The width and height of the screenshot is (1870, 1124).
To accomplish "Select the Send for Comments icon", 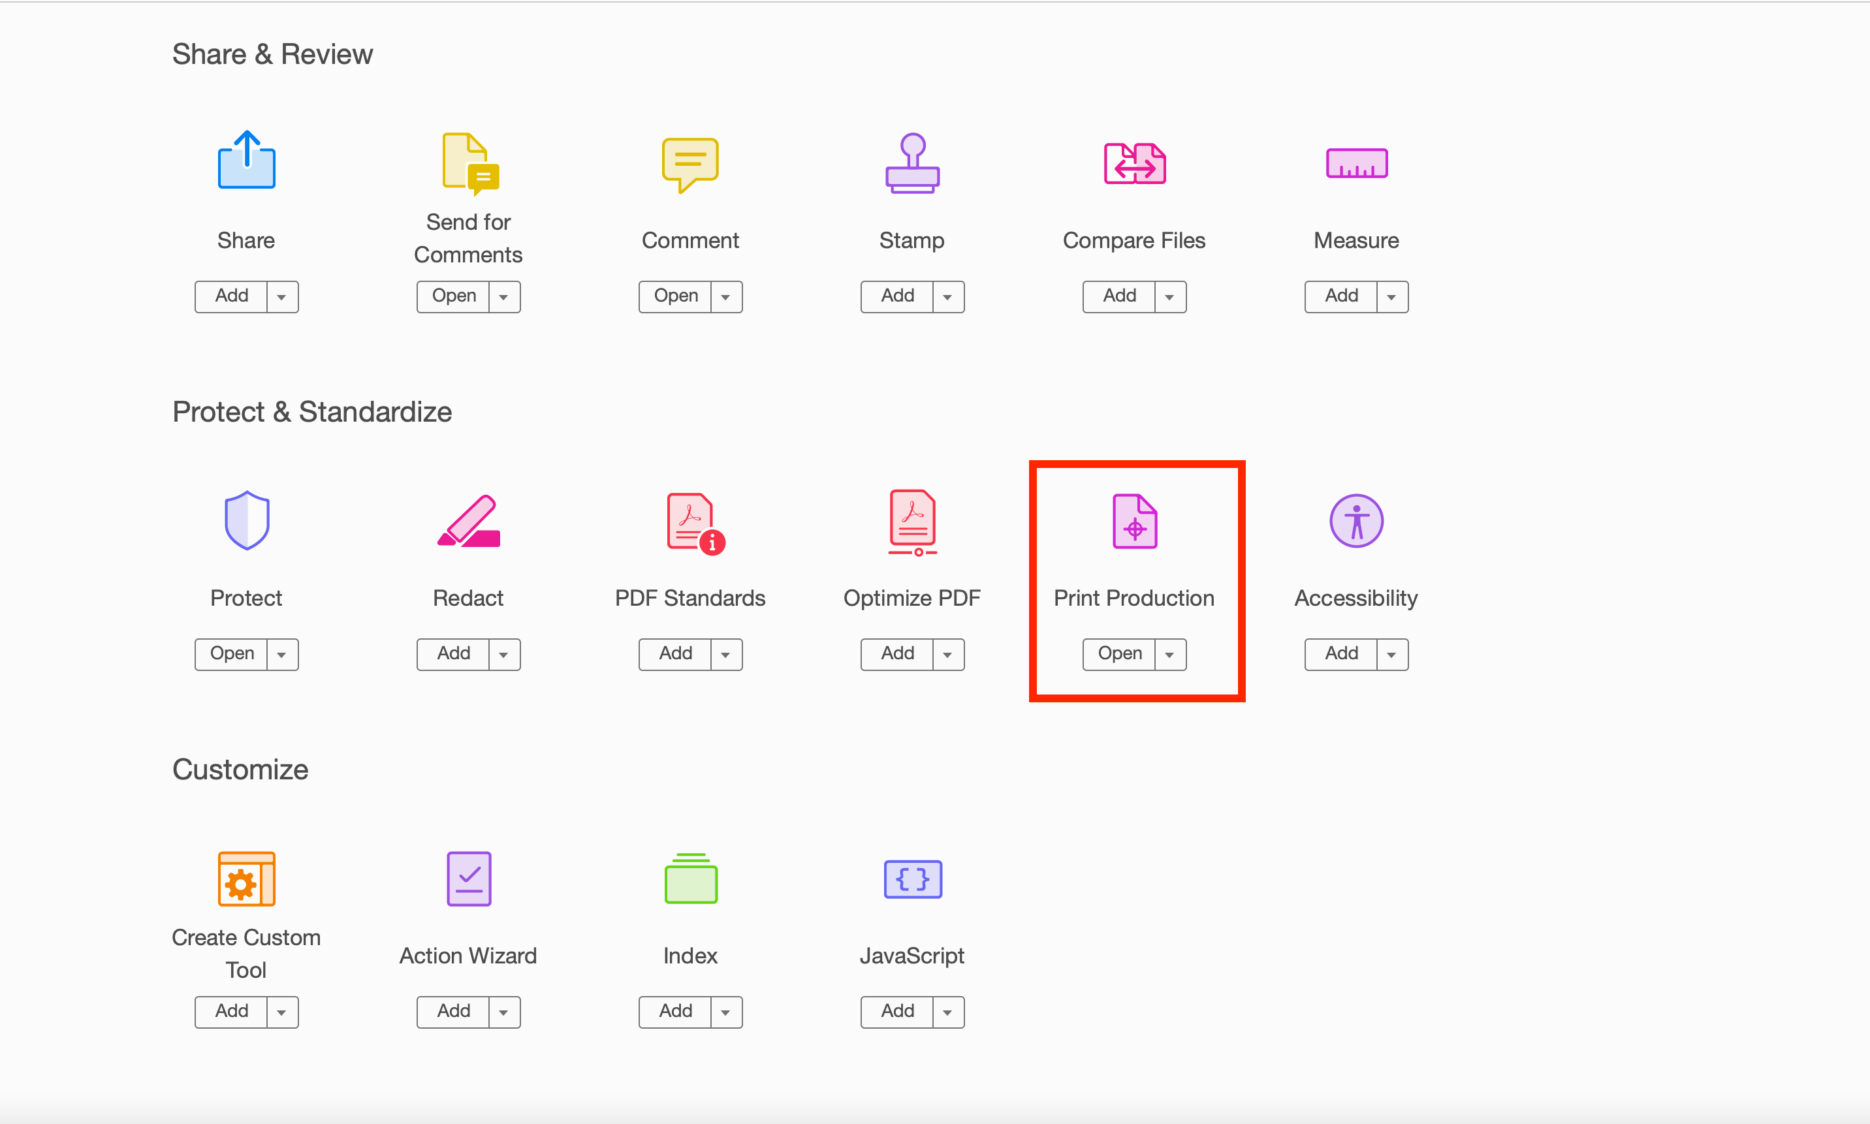I will (x=471, y=164).
